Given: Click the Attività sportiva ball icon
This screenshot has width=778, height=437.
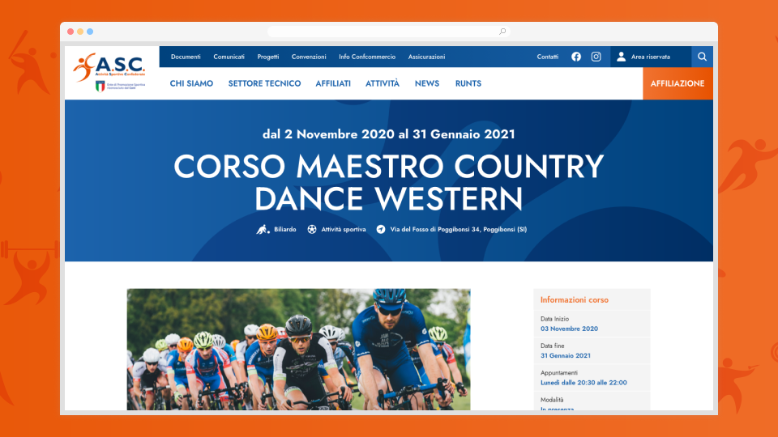Looking at the screenshot, I should point(311,229).
